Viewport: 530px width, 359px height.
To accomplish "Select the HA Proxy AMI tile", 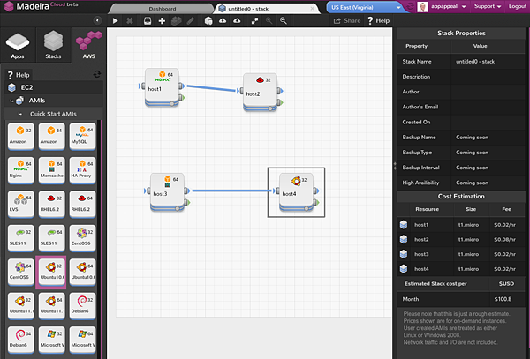I will 82,170.
